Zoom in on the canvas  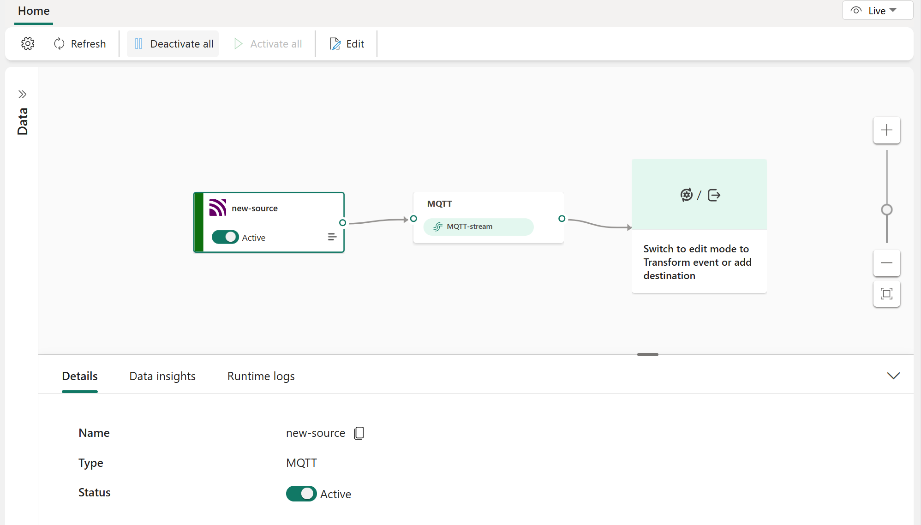tap(886, 130)
